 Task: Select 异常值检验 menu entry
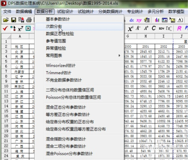[x=79, y=48]
